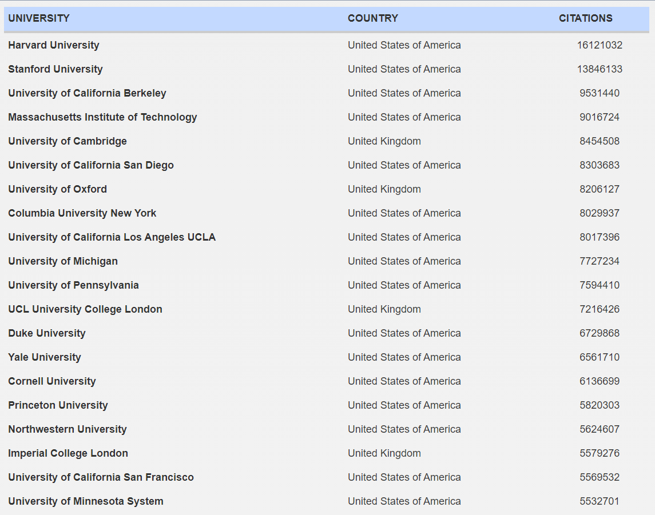Select citation value 6729868
This screenshot has width=655, height=515.
click(600, 333)
